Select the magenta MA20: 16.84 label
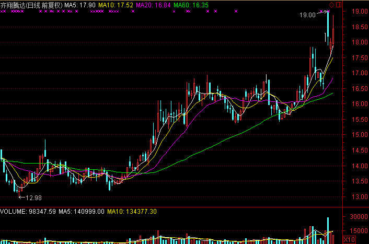This screenshot has height=244, width=369. [153, 5]
